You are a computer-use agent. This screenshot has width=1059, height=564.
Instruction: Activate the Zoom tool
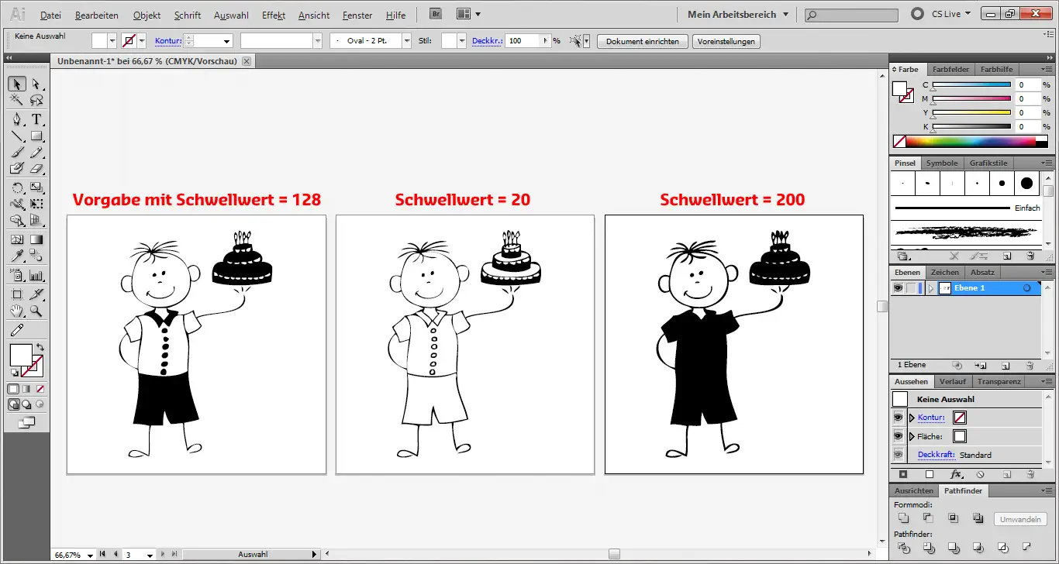(x=36, y=311)
